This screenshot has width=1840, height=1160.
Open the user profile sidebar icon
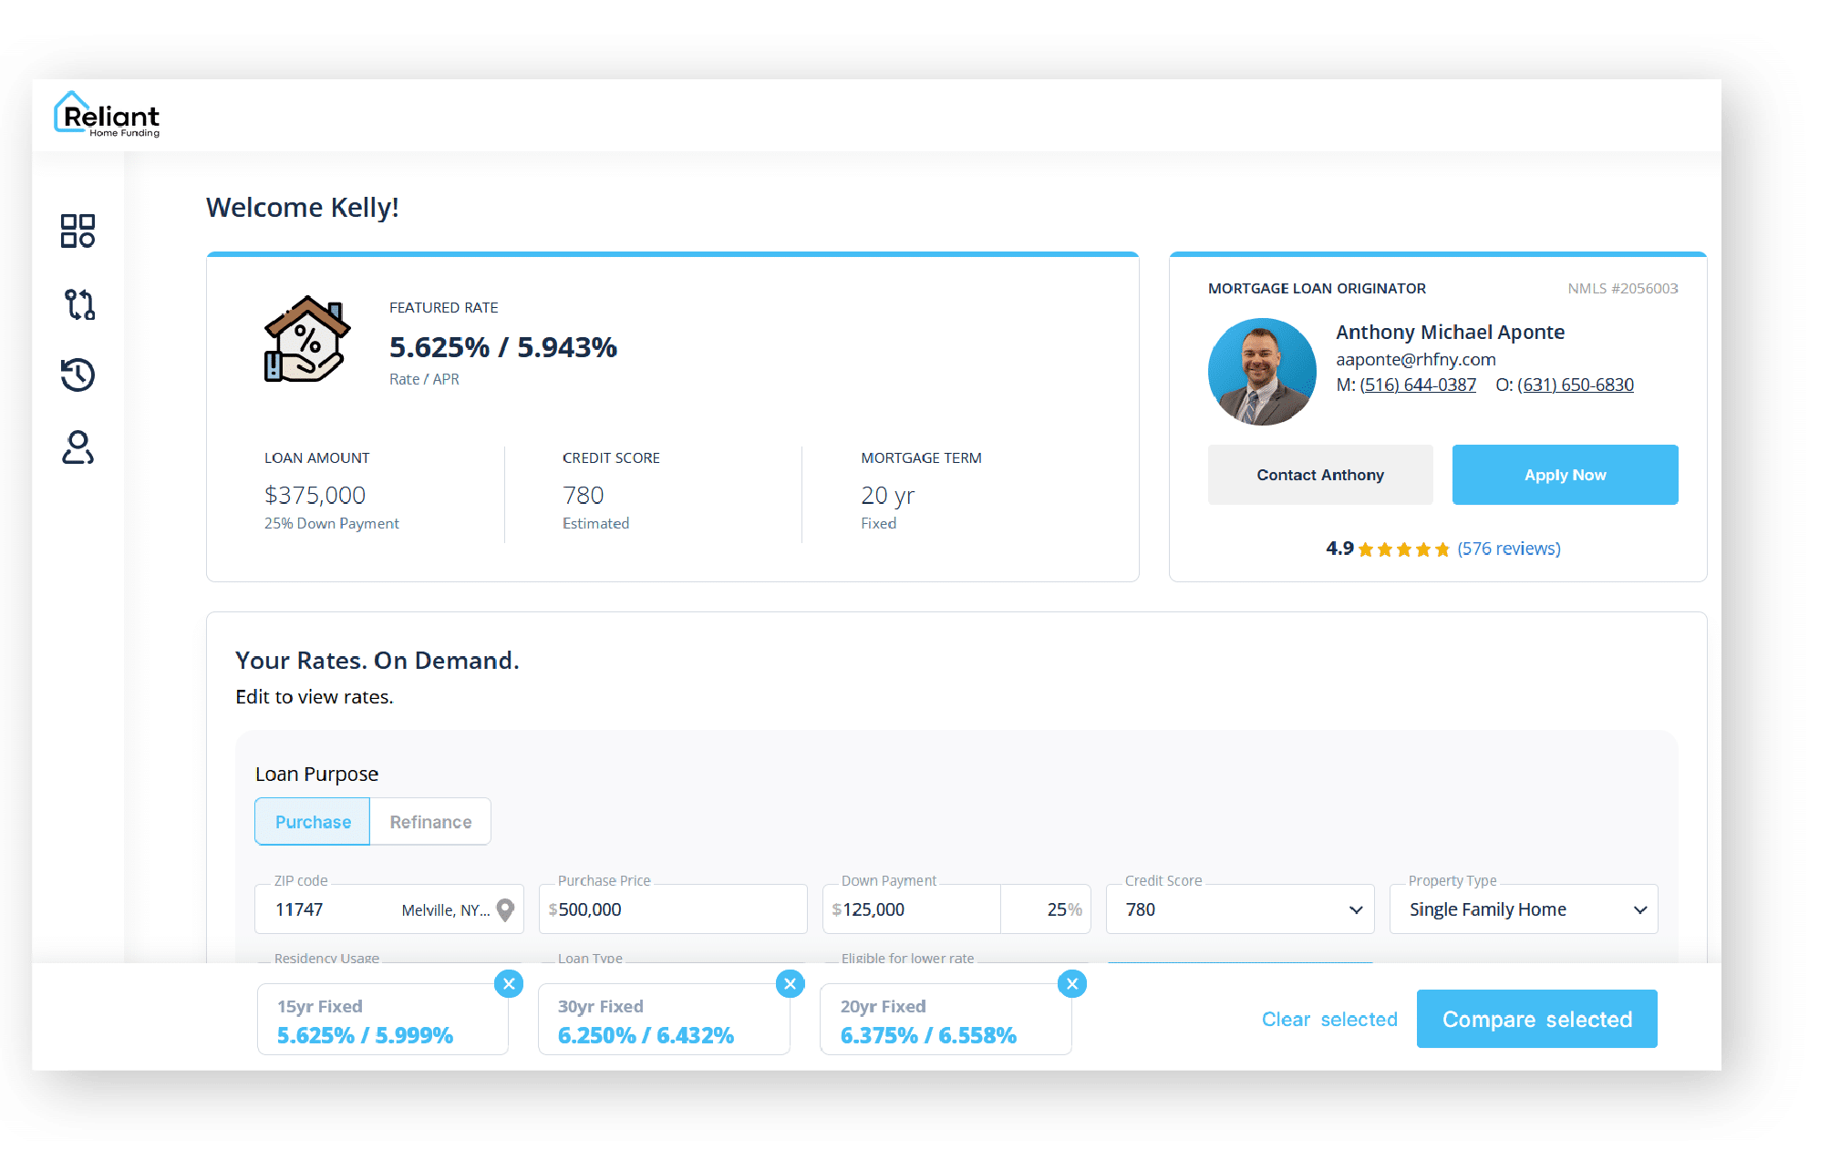point(78,447)
